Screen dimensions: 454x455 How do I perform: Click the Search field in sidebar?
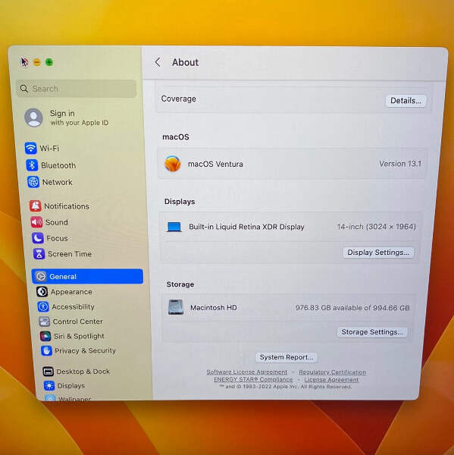tap(77, 89)
